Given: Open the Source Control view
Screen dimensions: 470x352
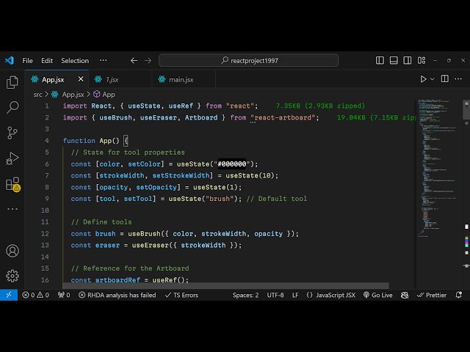Looking at the screenshot, I should click(x=12, y=133).
